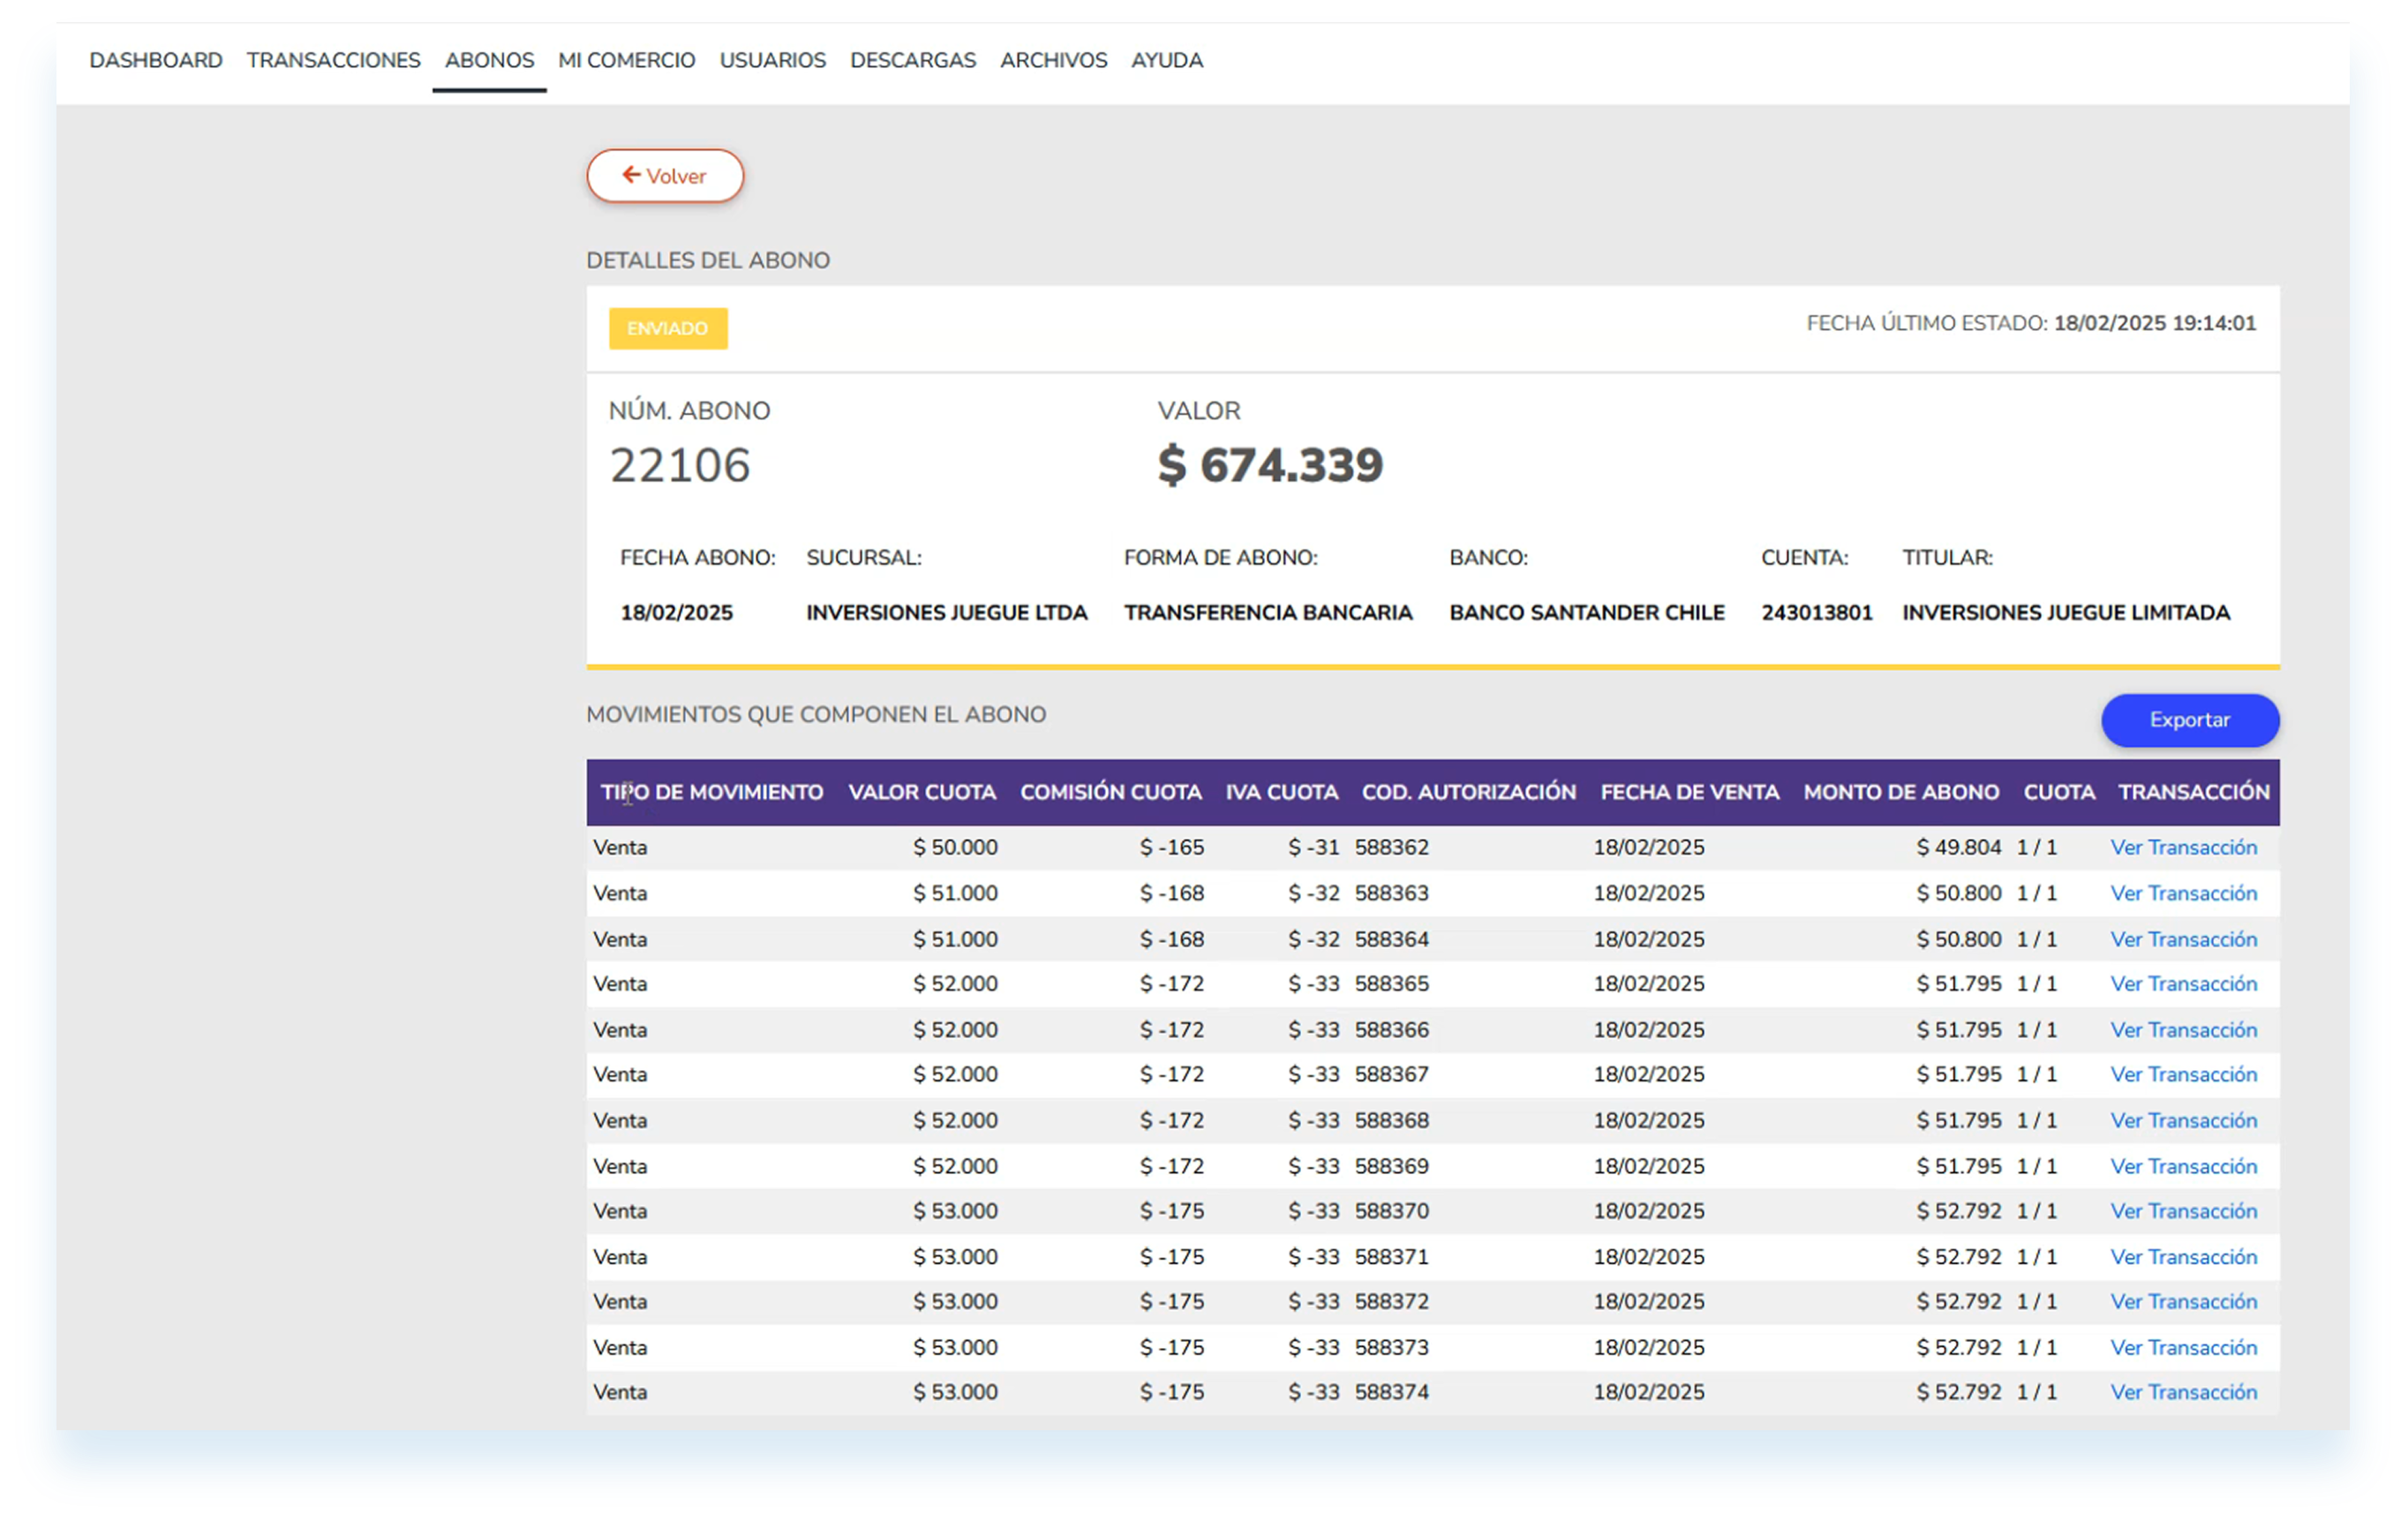The image size is (2408, 1522).
Task: View the transaction with code 588364
Action: point(2184,939)
